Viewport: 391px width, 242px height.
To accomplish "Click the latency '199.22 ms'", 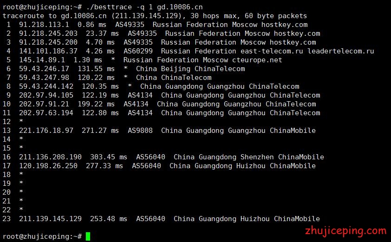I will click(96, 104).
